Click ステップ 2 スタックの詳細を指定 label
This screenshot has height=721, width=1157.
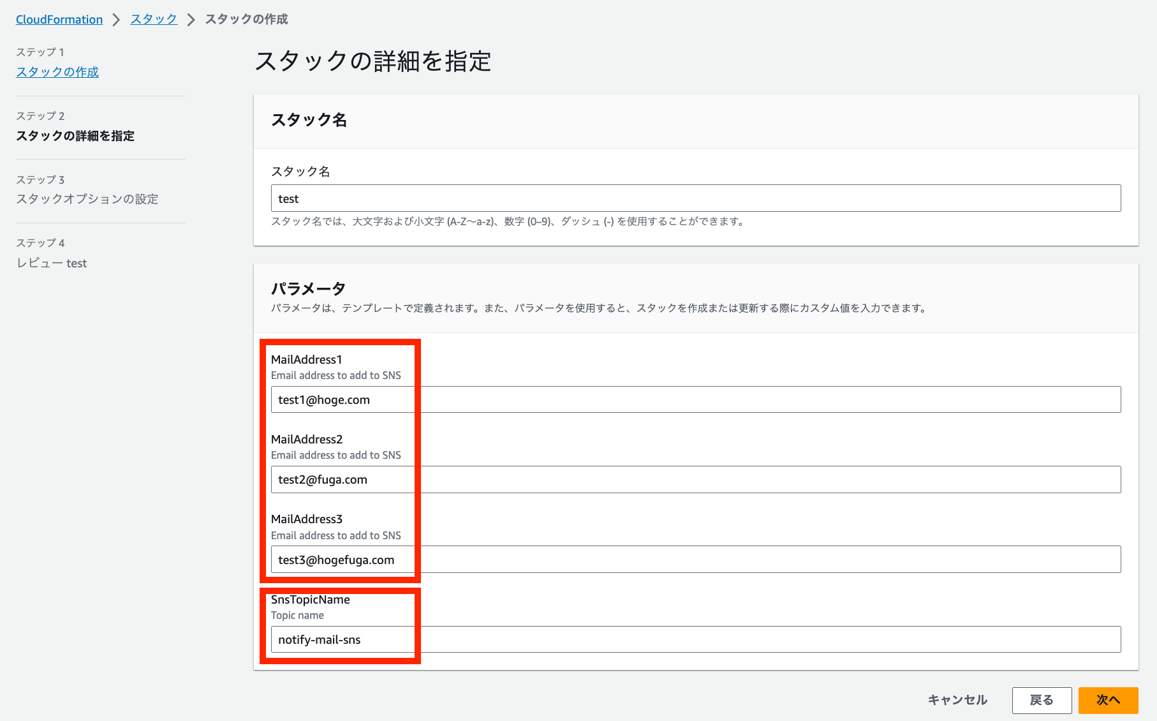(75, 136)
